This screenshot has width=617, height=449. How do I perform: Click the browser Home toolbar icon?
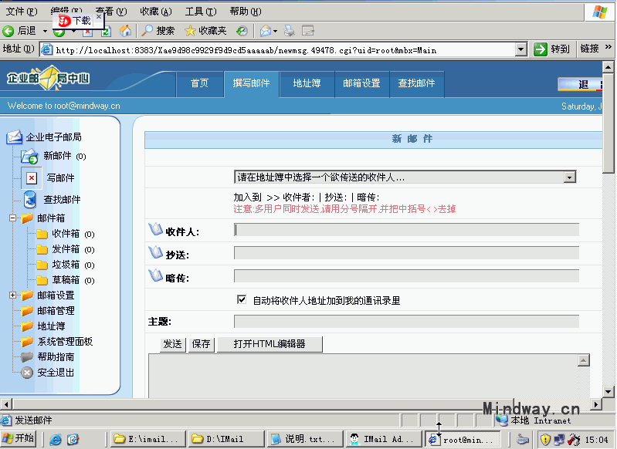tap(125, 31)
